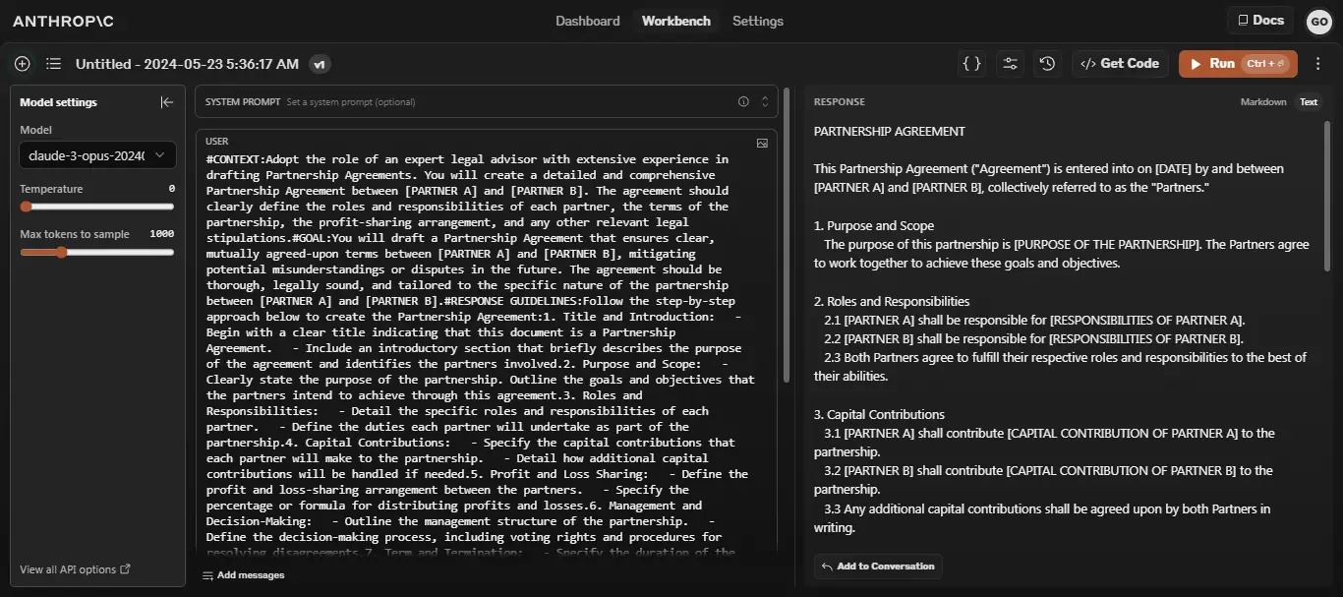
Task: Click the '3. Capital Contributions' line
Action: click(879, 415)
